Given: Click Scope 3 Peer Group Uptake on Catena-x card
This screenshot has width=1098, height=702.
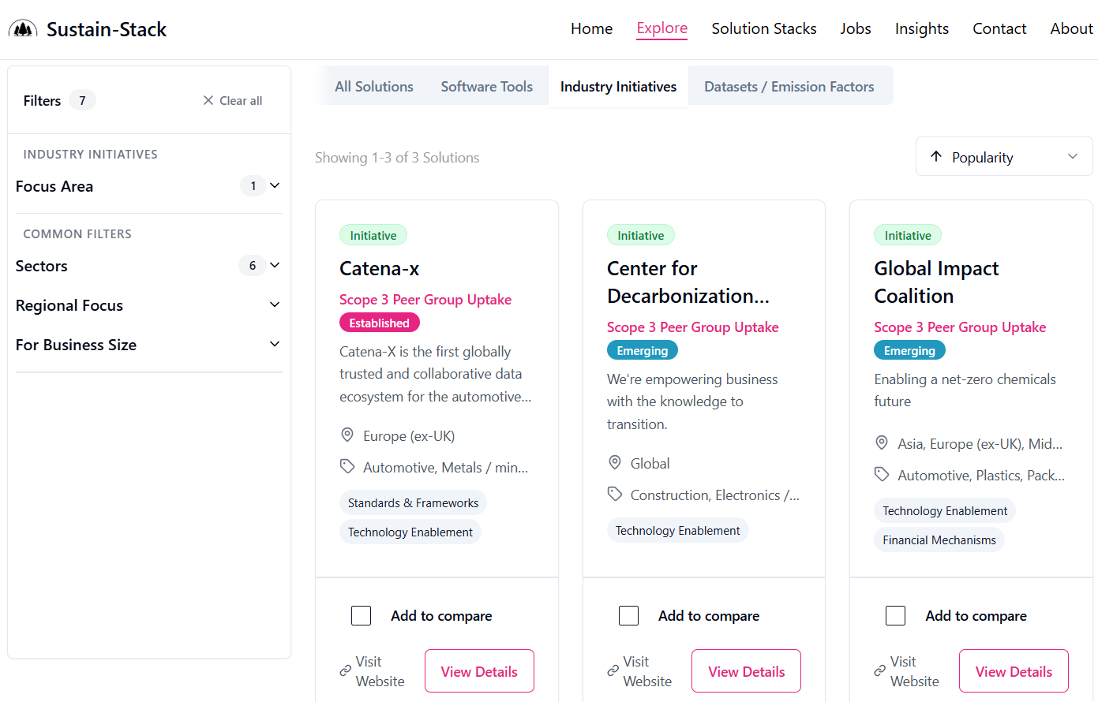Looking at the screenshot, I should 425,299.
